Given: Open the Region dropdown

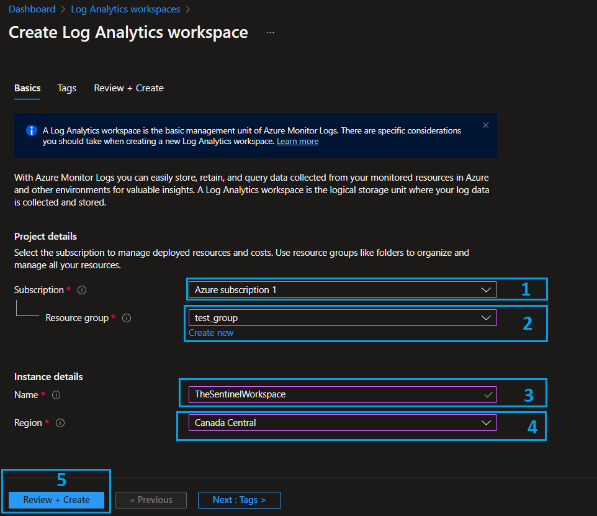Looking at the screenshot, I should (343, 423).
